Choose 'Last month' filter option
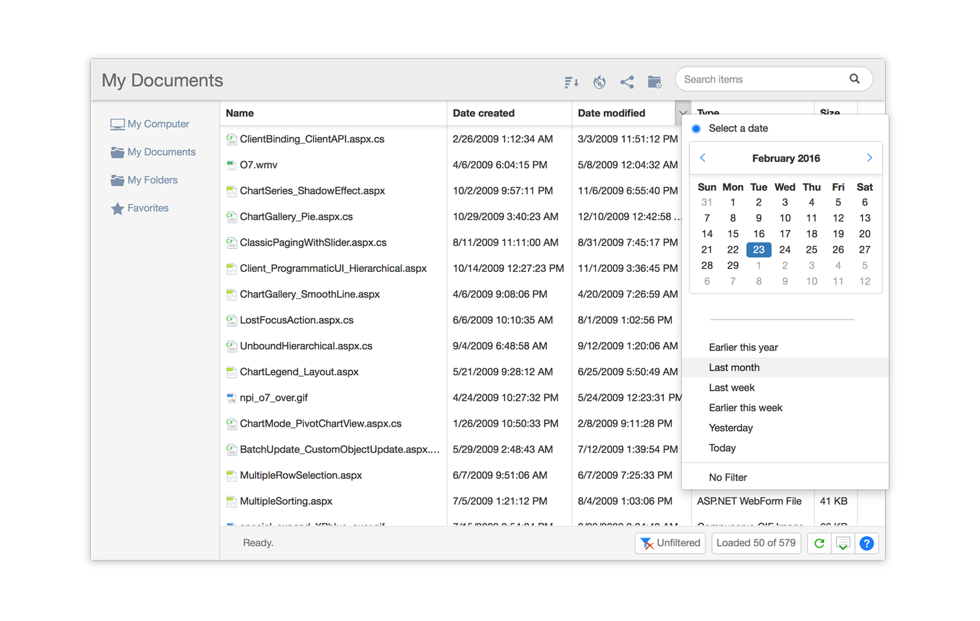The width and height of the screenshot is (980, 621). coord(734,368)
